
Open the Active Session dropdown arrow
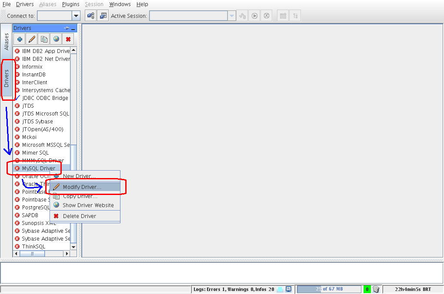(x=232, y=16)
